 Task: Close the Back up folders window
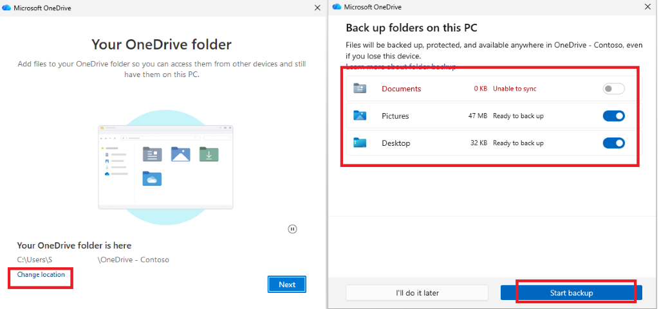click(x=647, y=6)
